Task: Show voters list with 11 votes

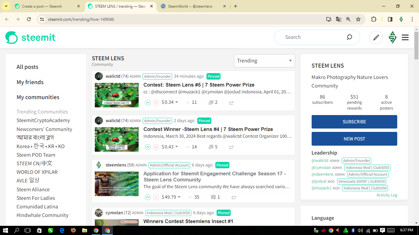Action: point(191,103)
